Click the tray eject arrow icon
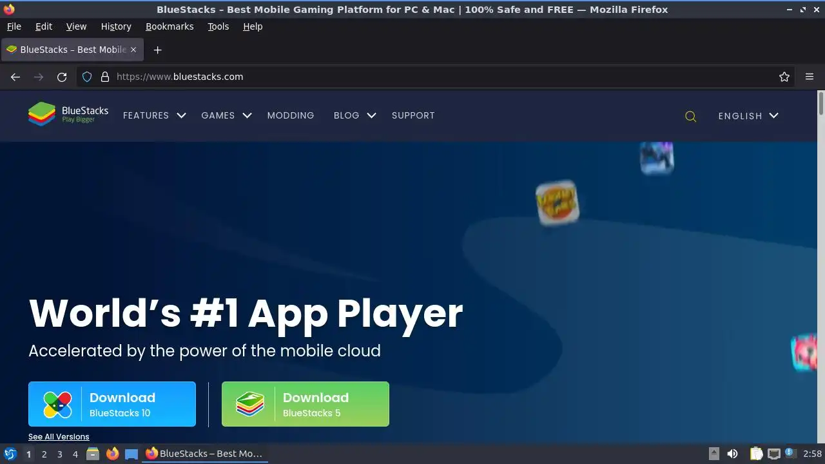This screenshot has width=825, height=464. point(714,454)
